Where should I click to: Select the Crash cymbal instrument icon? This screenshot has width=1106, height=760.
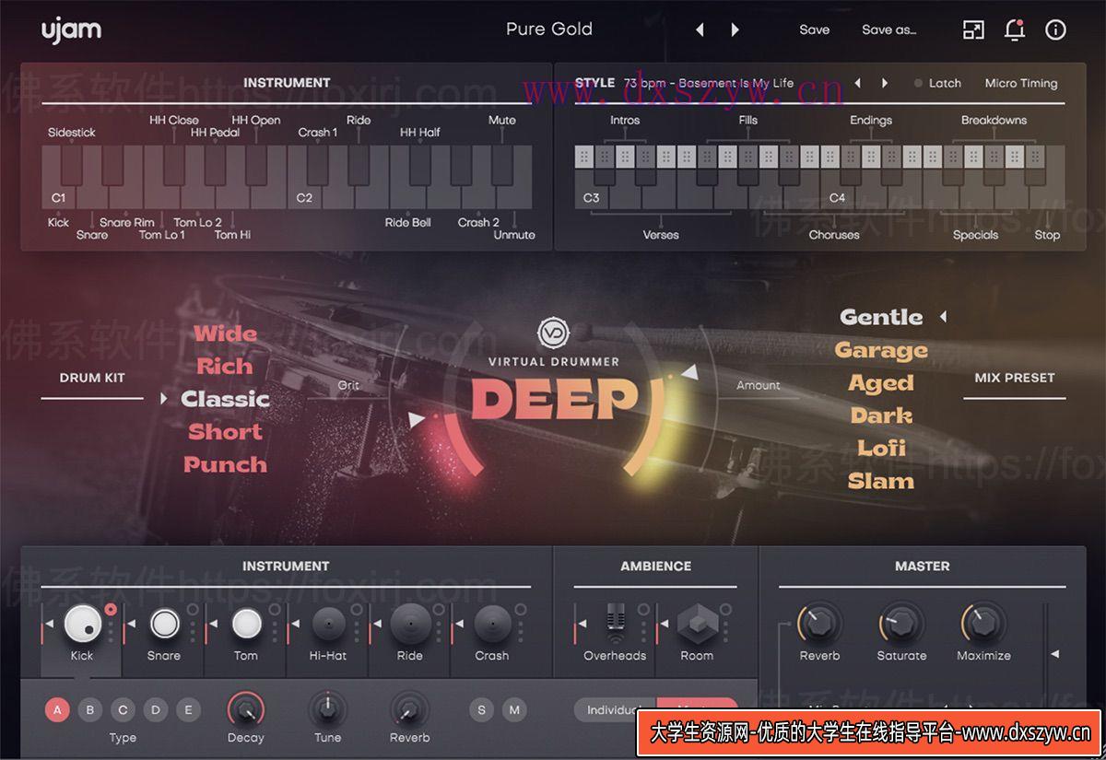pyautogui.click(x=492, y=624)
